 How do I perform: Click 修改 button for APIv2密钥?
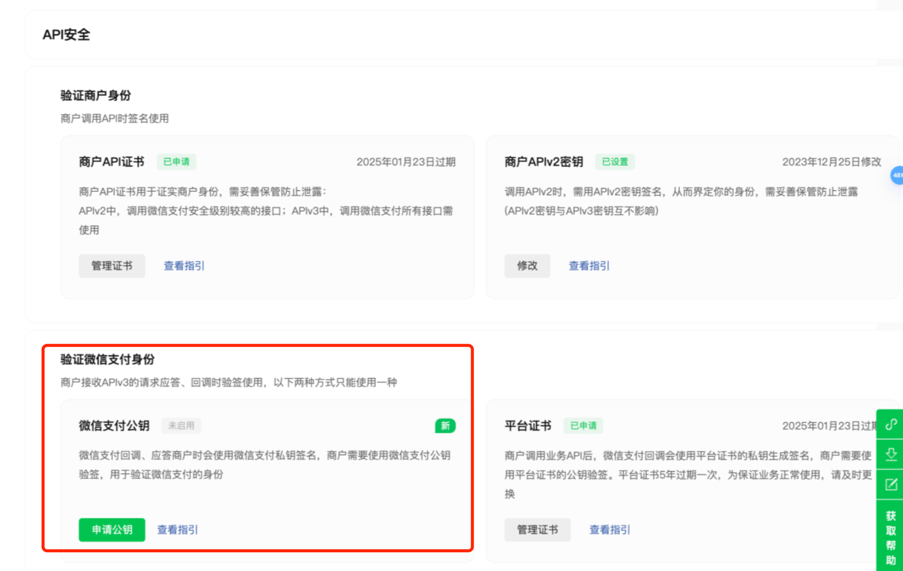527,266
